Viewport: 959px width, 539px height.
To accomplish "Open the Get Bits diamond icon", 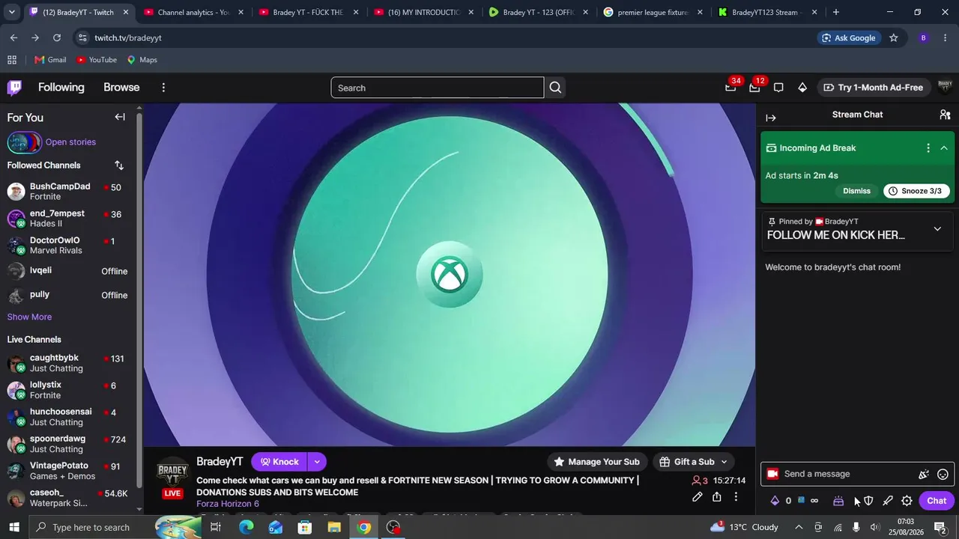I will (802, 88).
